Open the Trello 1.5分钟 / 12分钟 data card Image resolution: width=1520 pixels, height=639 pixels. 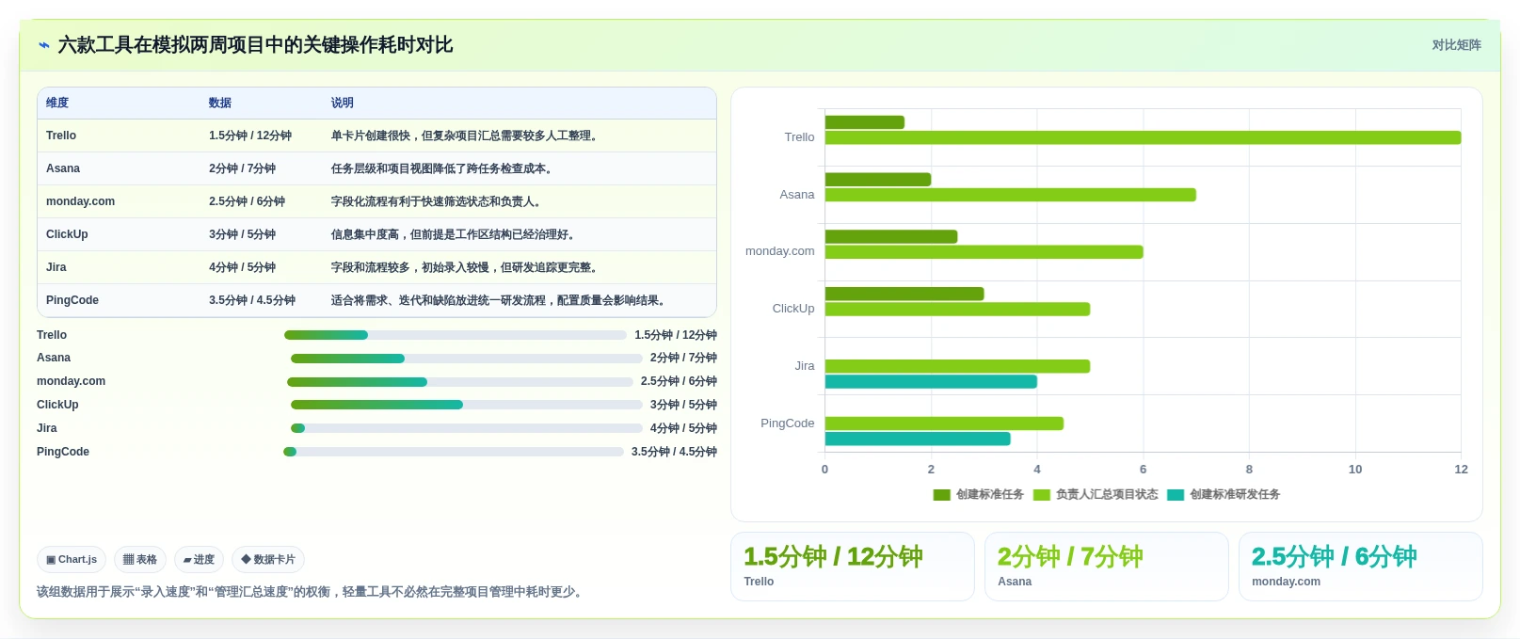(x=853, y=567)
